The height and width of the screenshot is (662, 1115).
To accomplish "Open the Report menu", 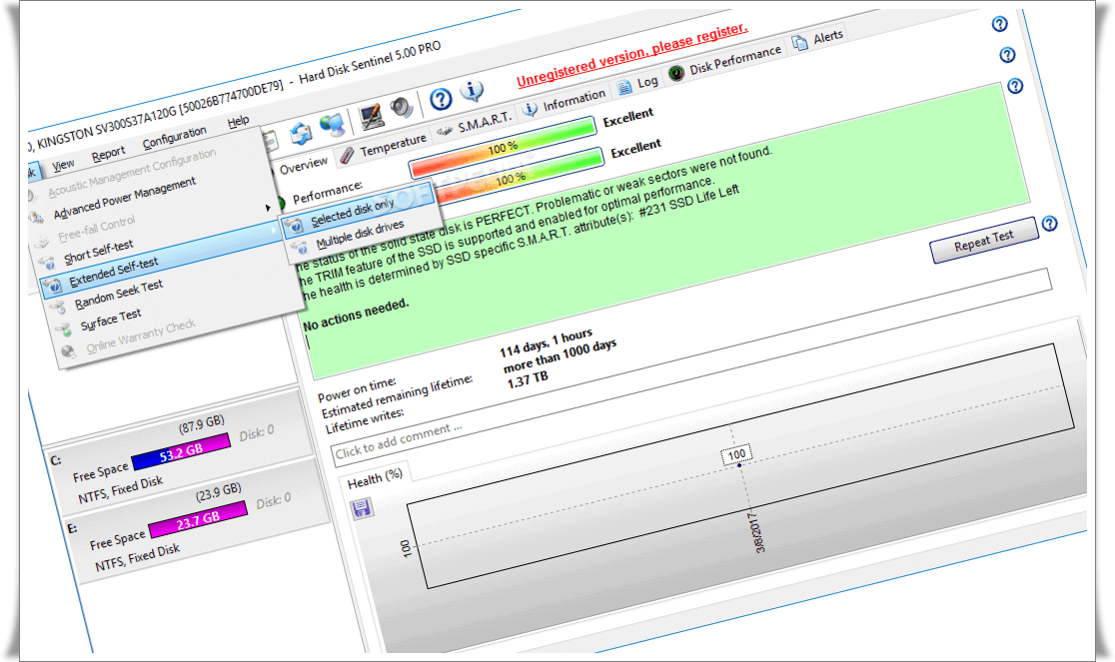I will [x=108, y=153].
